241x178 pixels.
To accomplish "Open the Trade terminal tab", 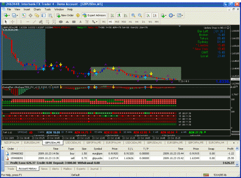I will [11, 169].
